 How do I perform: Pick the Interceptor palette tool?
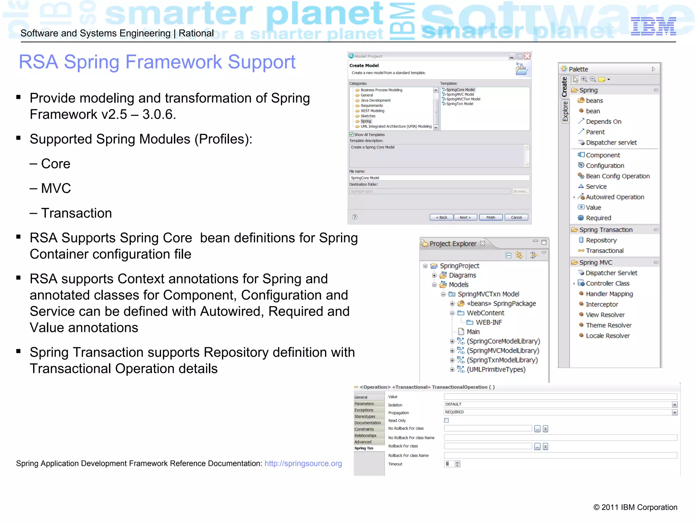[x=598, y=304]
